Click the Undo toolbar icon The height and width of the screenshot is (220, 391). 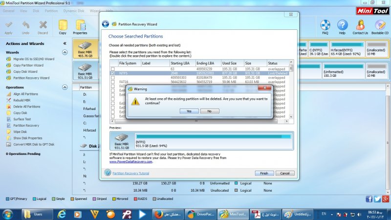(25, 27)
